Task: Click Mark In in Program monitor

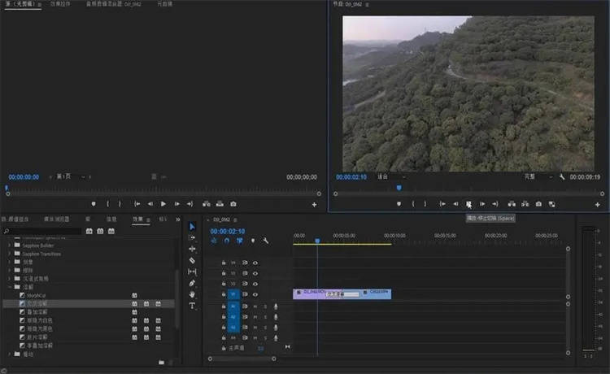Action: 413,204
